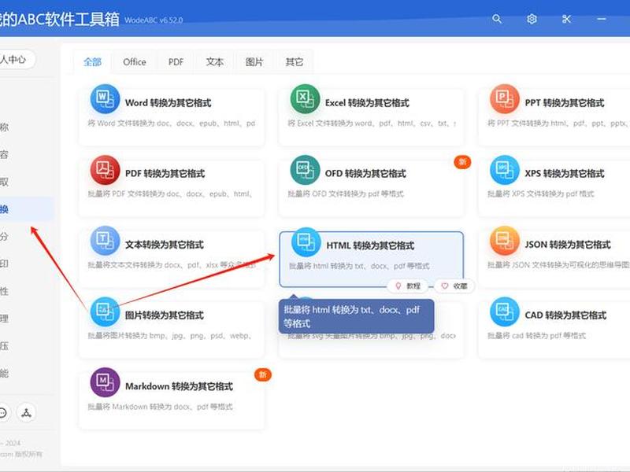
Task: Select the OFD conversion icon
Action: click(x=305, y=170)
